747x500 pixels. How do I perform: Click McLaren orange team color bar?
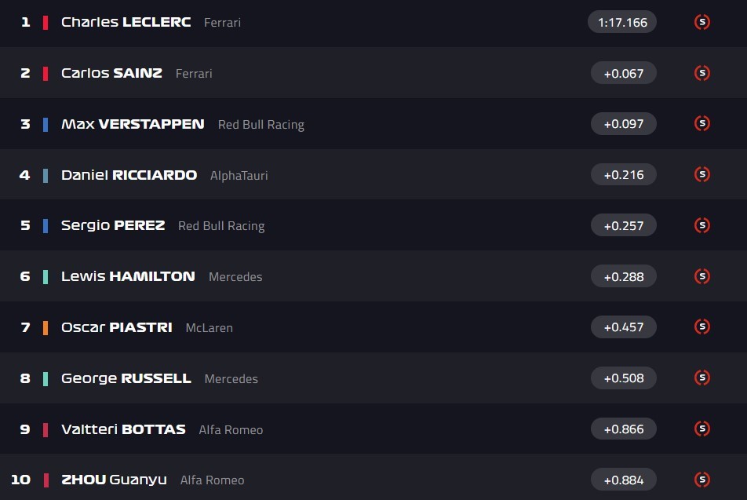[46, 327]
